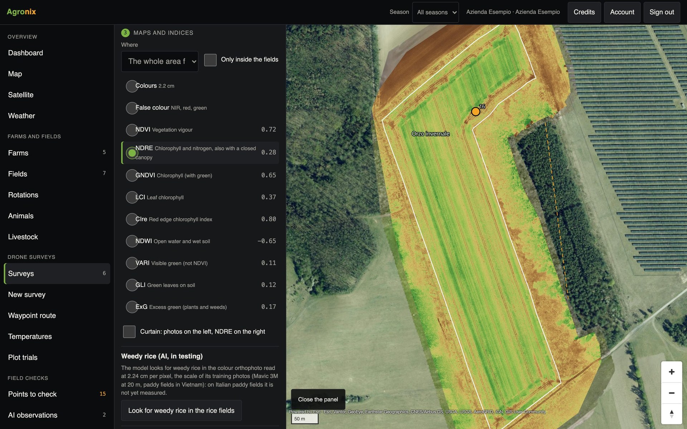Select the Colours 2.2 cm map layer
This screenshot has width=687, height=429.
coord(132,86)
